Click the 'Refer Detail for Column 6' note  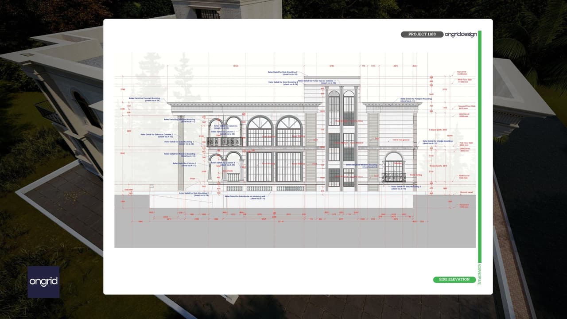point(225,127)
